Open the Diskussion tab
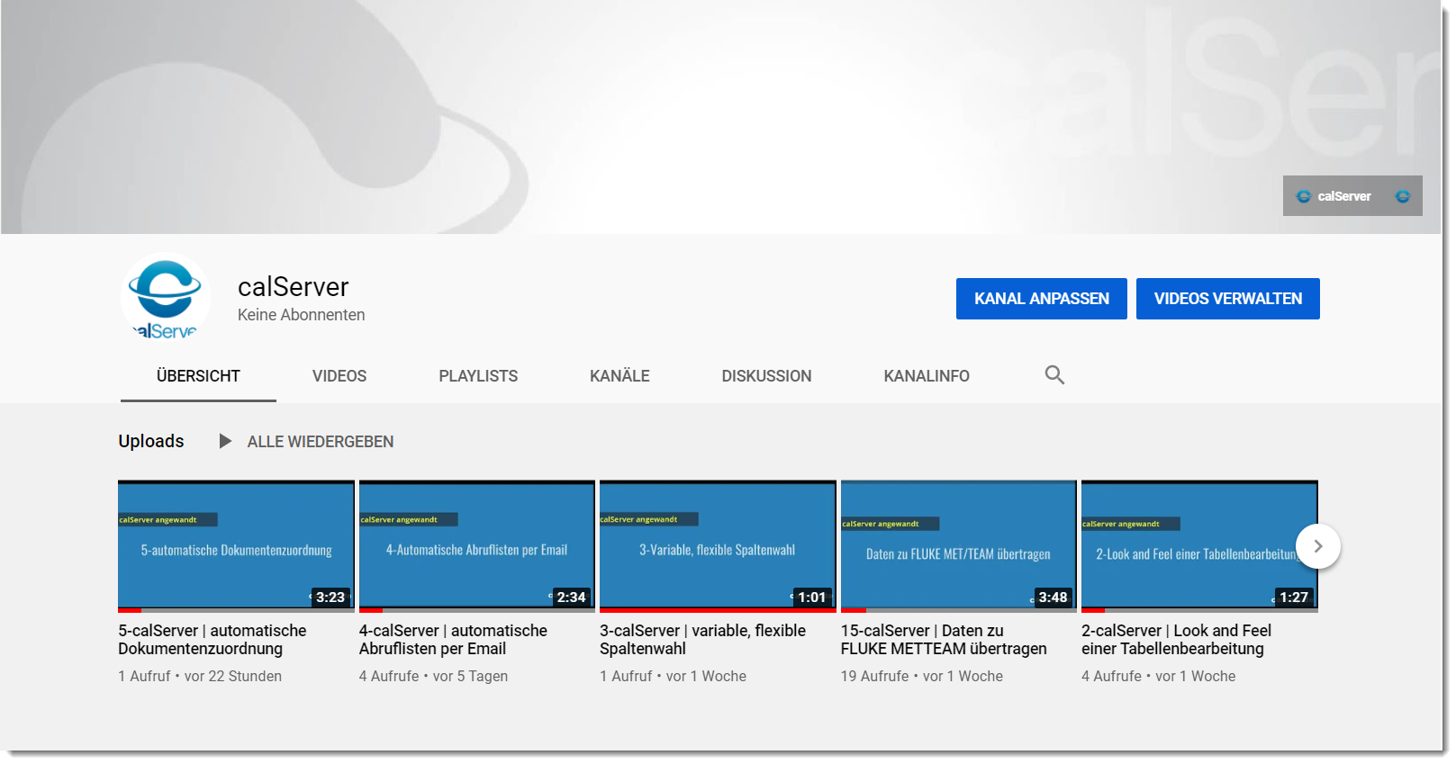The image size is (1456, 764). [766, 376]
